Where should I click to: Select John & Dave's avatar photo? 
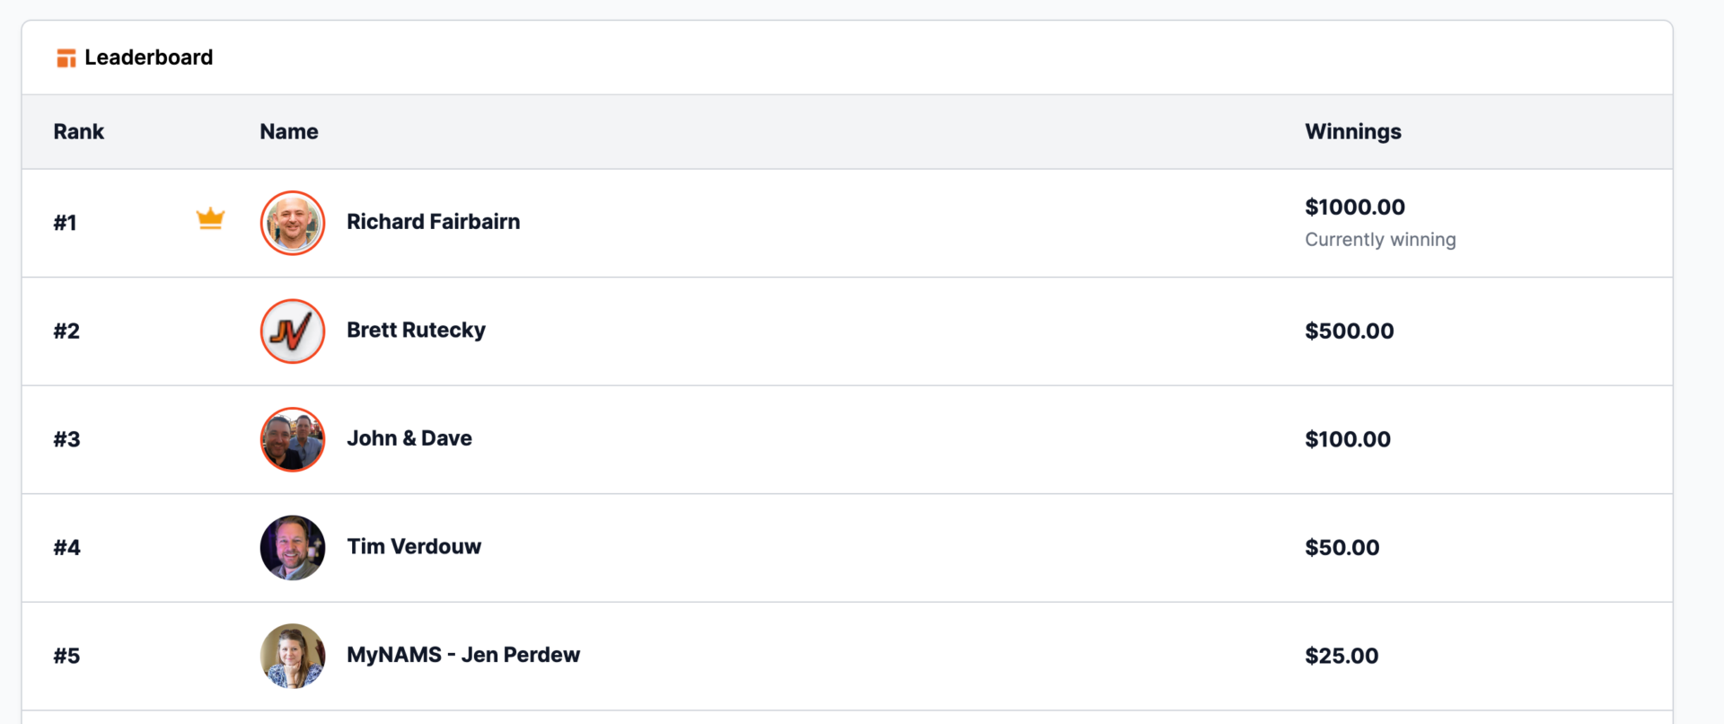point(293,439)
